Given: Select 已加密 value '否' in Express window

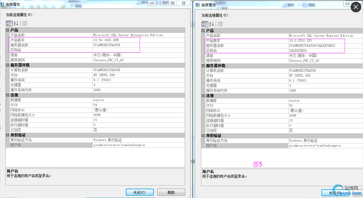Looking at the screenshot, I should point(291,130).
